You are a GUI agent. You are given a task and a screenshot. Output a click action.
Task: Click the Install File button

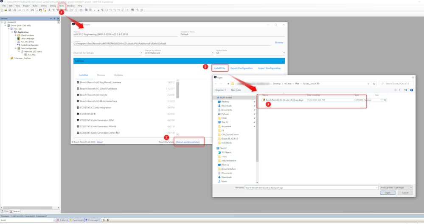pyautogui.click(x=219, y=68)
